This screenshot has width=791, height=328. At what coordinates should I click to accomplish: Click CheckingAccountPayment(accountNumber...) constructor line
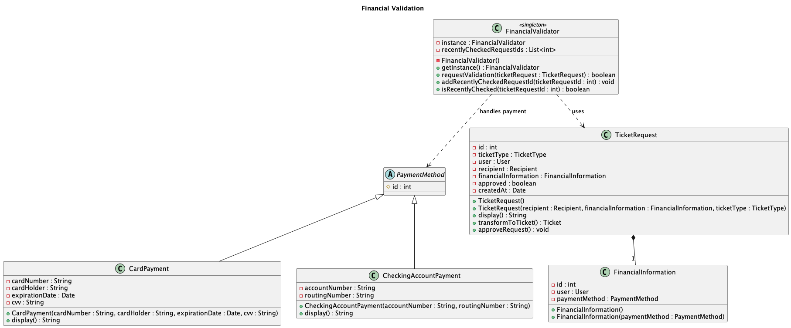[417, 306]
